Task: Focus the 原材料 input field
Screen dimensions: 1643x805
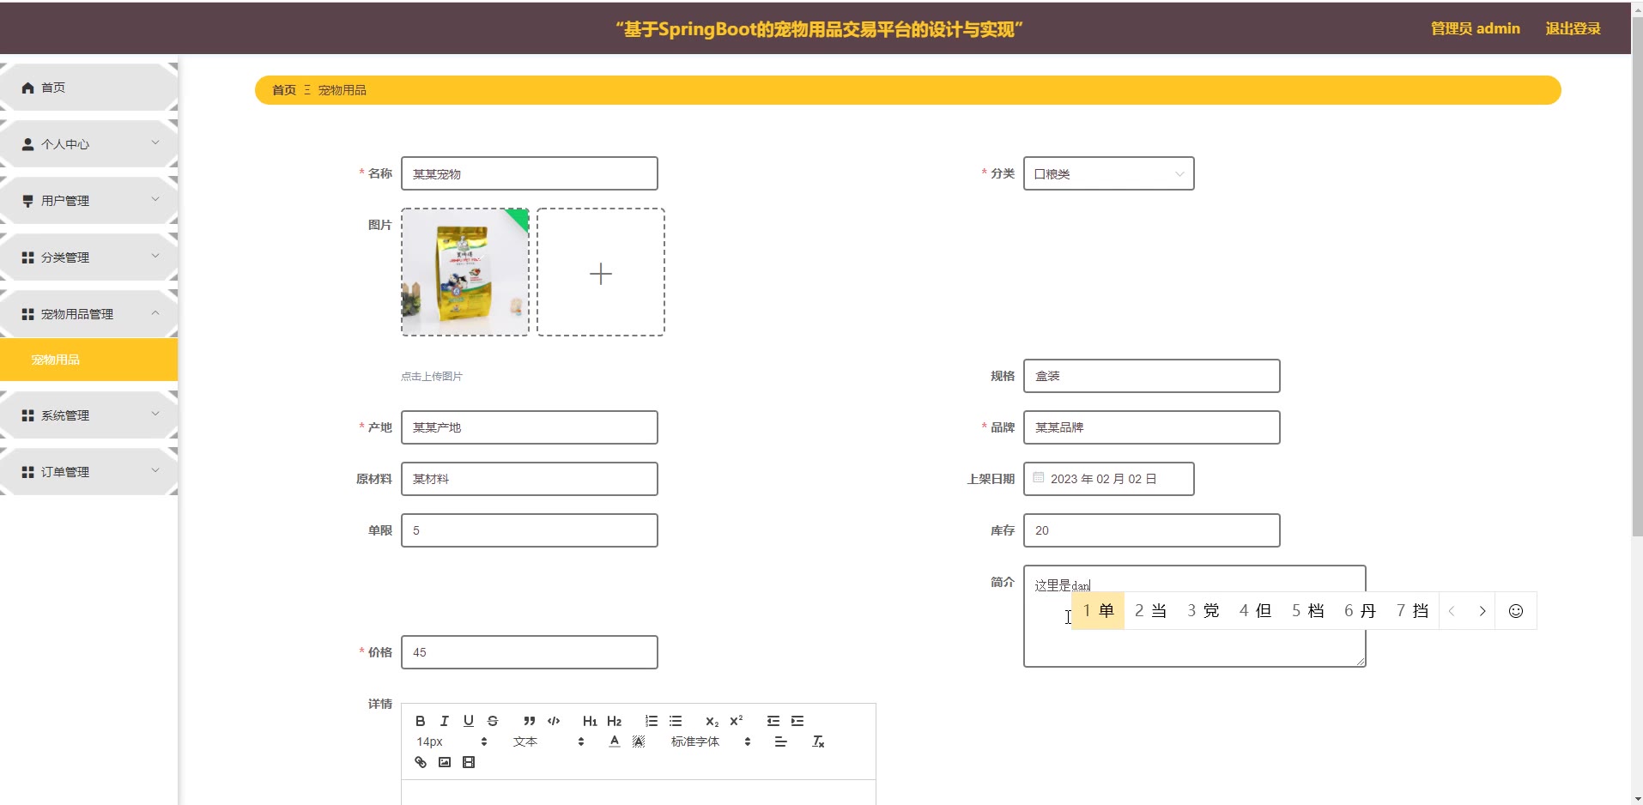Action: pos(530,479)
